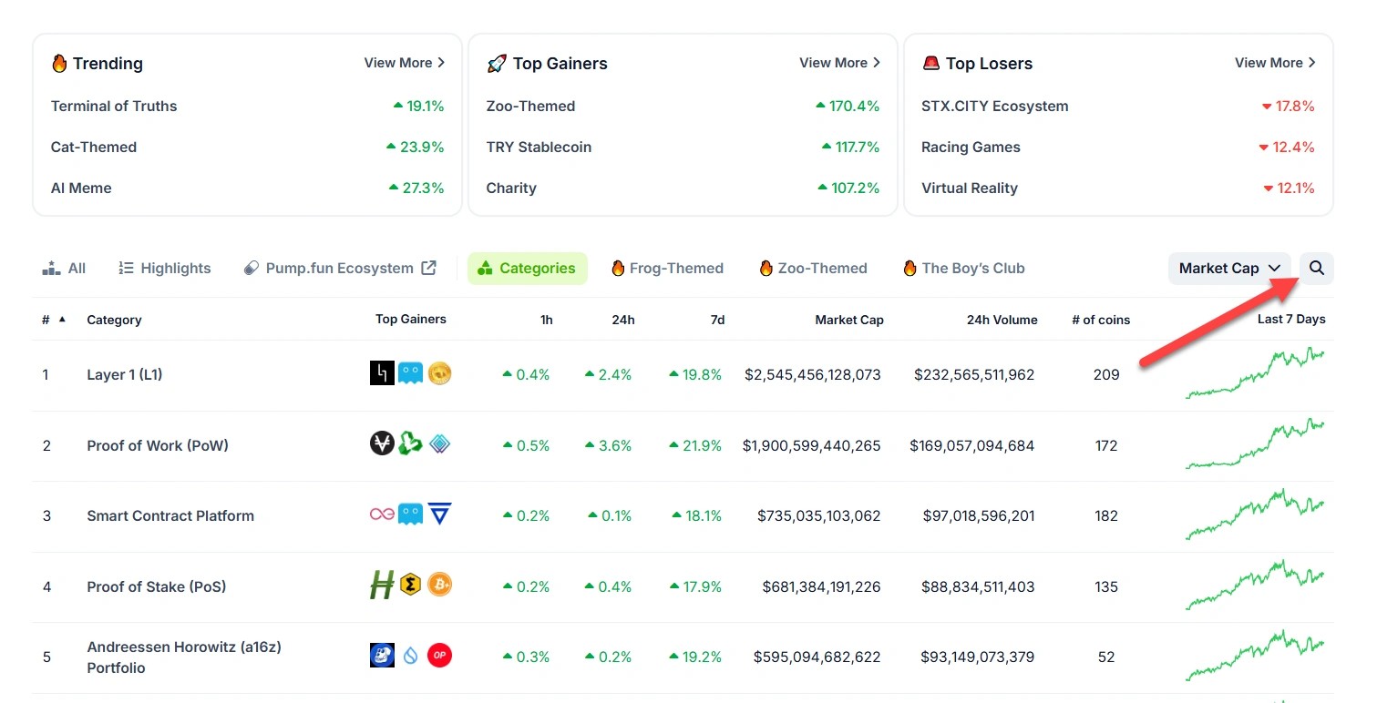Click the blue diamond icon in Proof of Work row

[x=439, y=444]
